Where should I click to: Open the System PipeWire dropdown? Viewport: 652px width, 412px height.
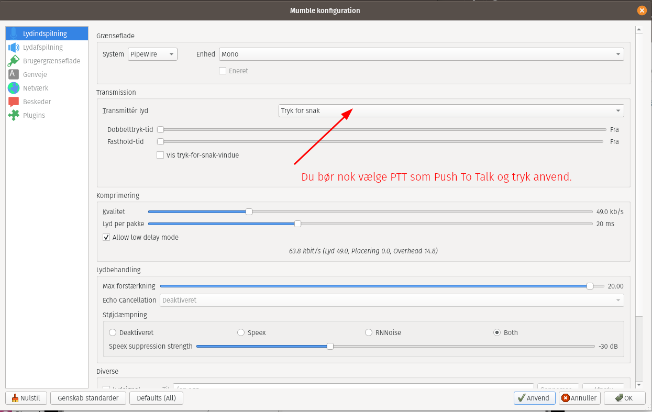[152, 54]
